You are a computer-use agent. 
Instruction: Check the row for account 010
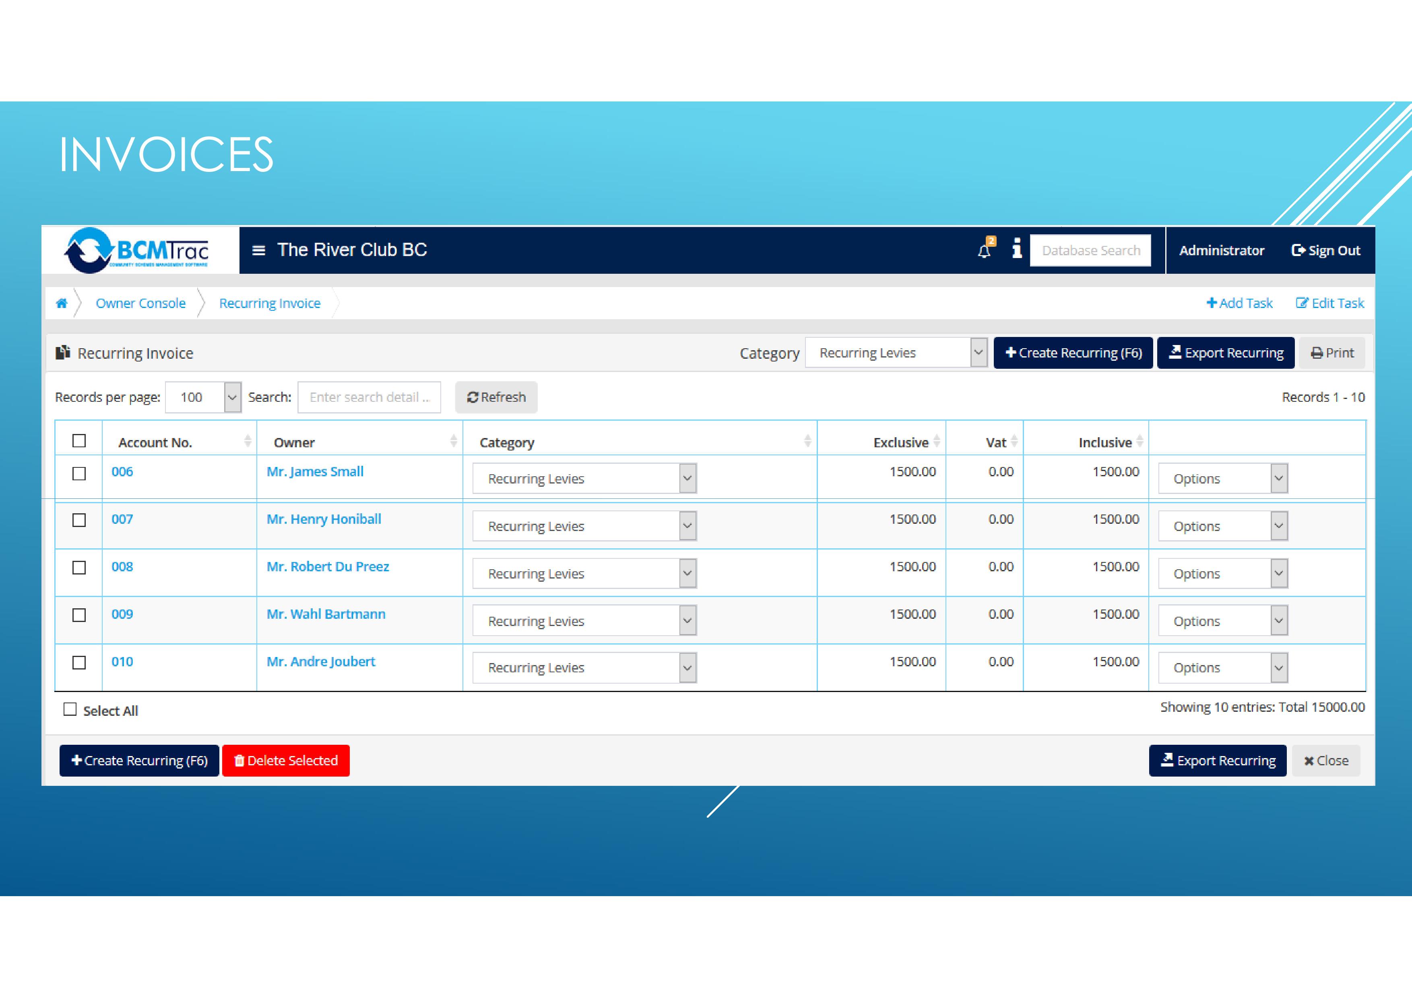(79, 662)
